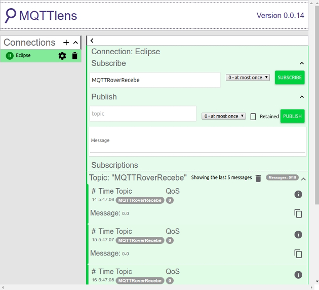Click timestamp 5:47:08 of message 16

106,280
